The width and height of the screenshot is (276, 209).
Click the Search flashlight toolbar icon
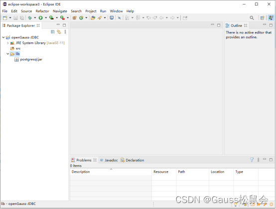(100, 18)
